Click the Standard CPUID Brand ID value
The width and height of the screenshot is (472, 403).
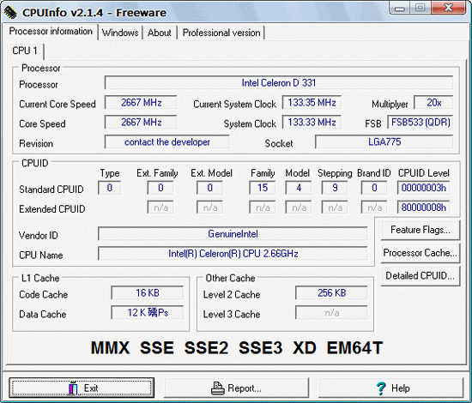374,188
